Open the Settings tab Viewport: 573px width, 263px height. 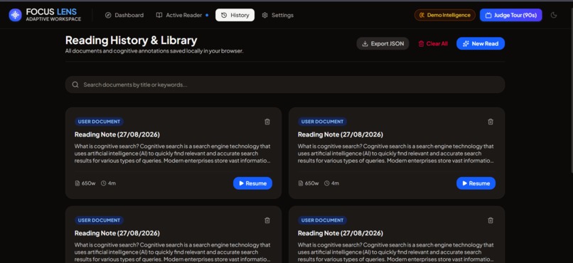click(x=278, y=16)
